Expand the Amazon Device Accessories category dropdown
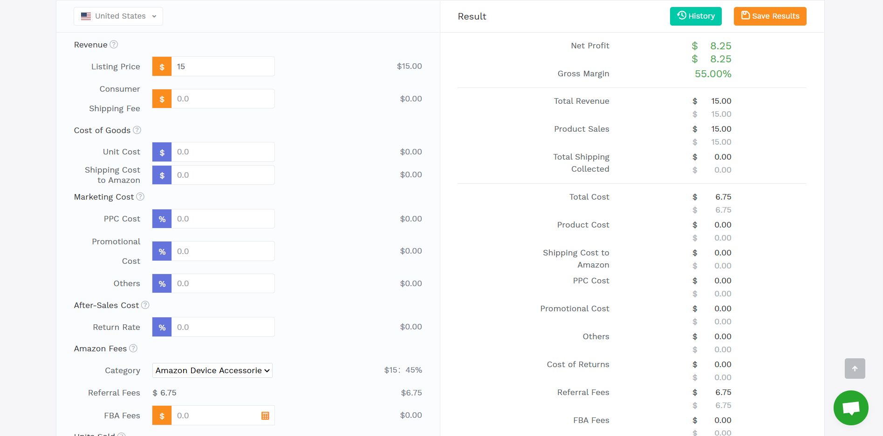Viewport: 883px width, 436px height. pyautogui.click(x=212, y=370)
